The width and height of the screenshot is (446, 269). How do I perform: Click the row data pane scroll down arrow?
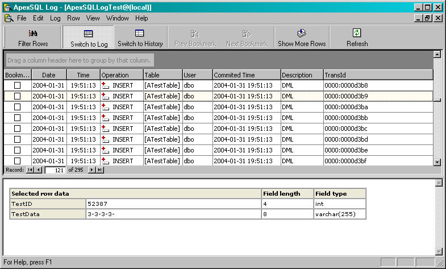pyautogui.click(x=439, y=251)
